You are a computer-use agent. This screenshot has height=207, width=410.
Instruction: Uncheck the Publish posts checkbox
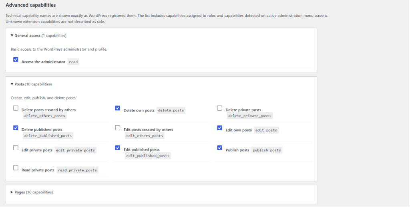click(x=220, y=148)
